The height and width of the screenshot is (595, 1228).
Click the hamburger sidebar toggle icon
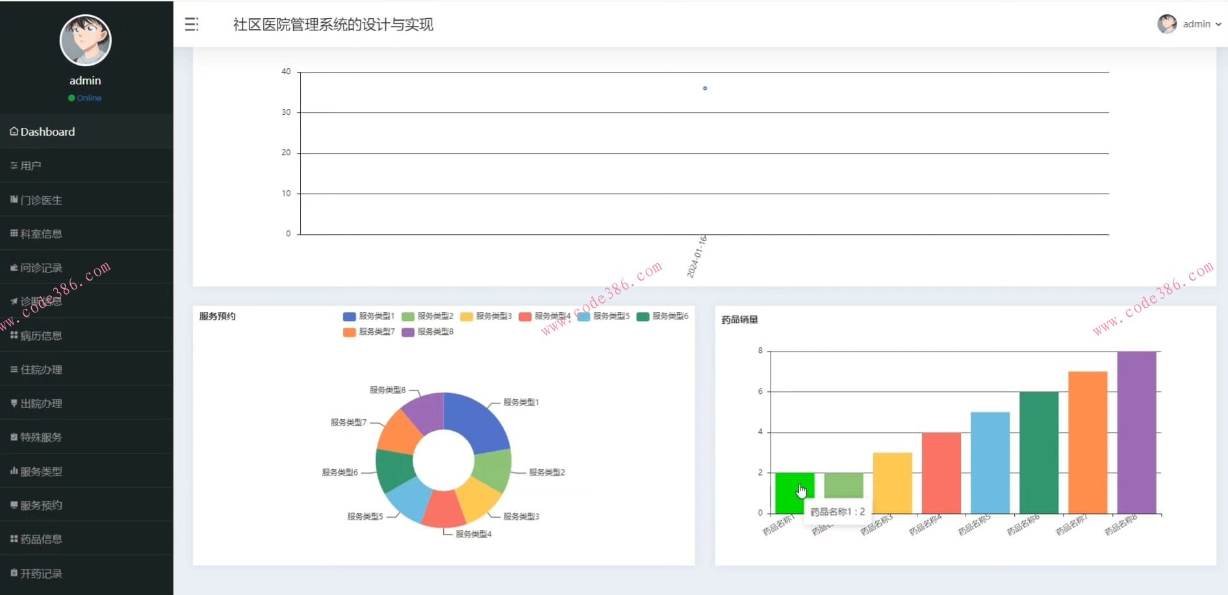click(x=192, y=25)
